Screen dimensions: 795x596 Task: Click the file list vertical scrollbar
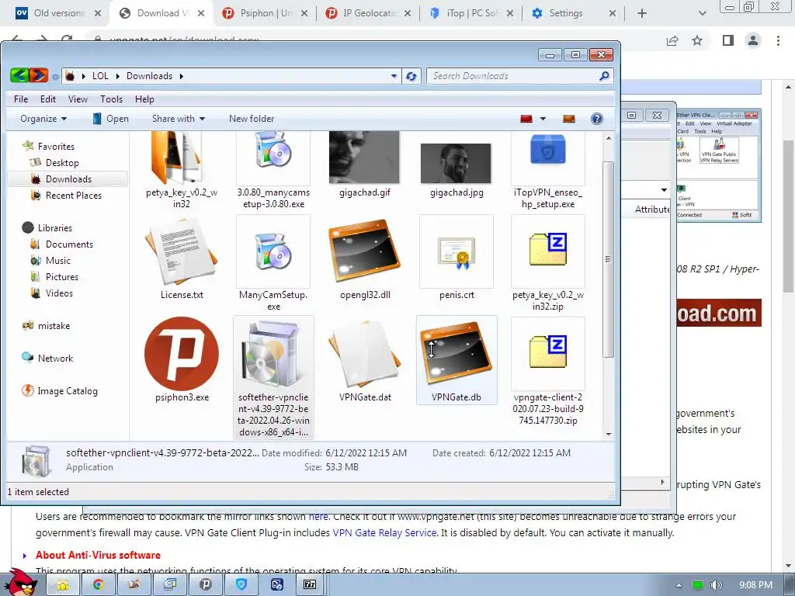point(609,259)
